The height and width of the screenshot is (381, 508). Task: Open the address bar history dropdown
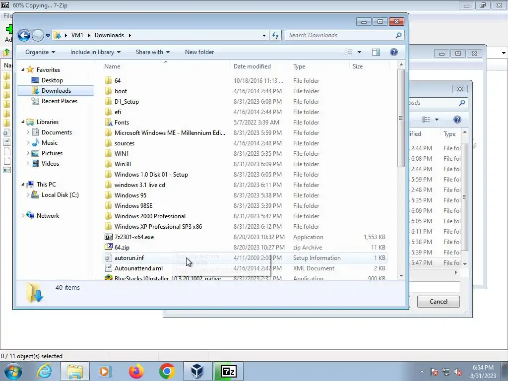[264, 35]
